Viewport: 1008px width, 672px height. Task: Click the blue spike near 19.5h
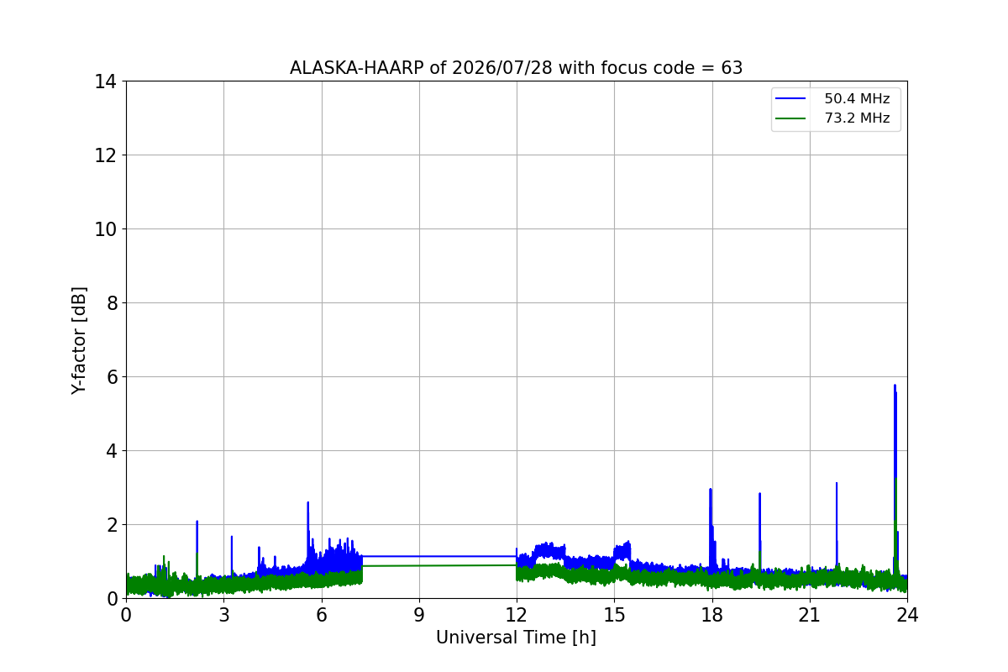pos(759,496)
